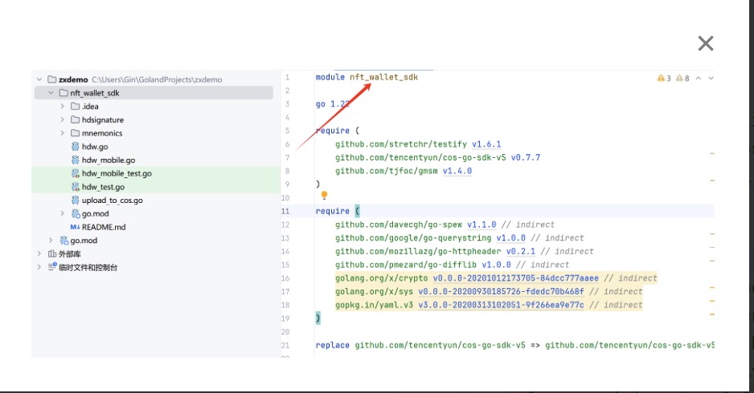Click the scratches and consoles (临时文件和控制台) icon

tap(53, 267)
